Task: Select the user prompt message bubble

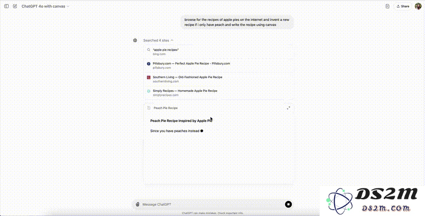Action: pyautogui.click(x=237, y=22)
